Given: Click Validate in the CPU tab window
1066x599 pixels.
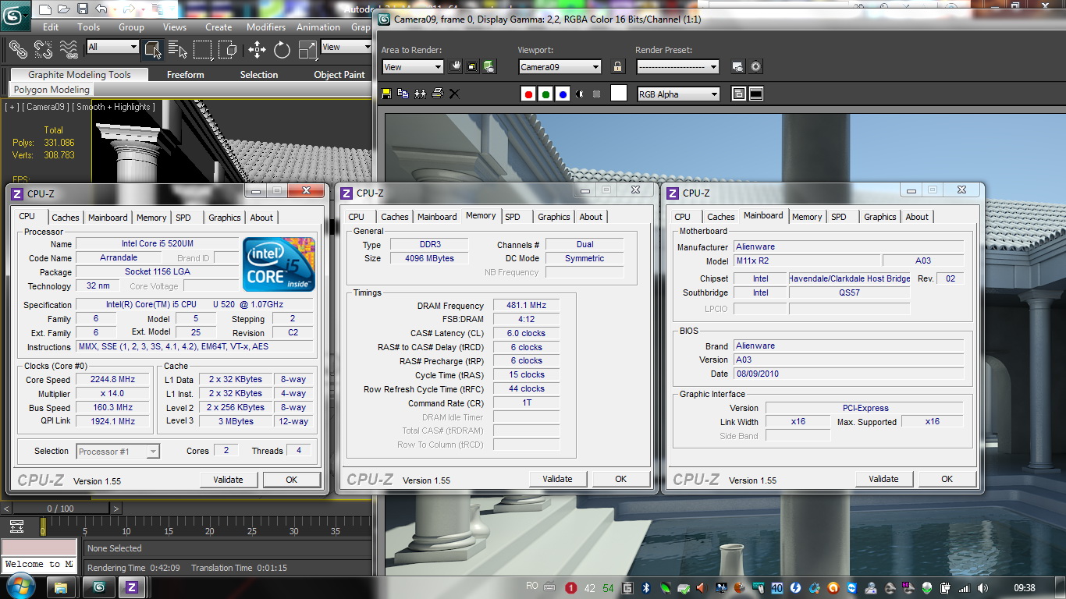Looking at the screenshot, I should click(228, 480).
